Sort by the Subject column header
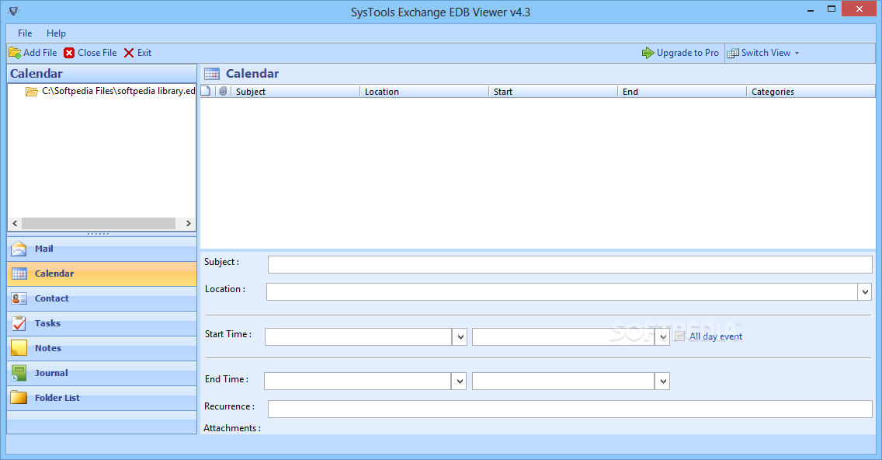The image size is (882, 460). coord(295,91)
